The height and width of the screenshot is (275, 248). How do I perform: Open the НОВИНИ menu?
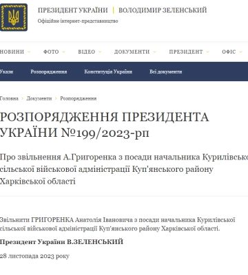point(12,52)
